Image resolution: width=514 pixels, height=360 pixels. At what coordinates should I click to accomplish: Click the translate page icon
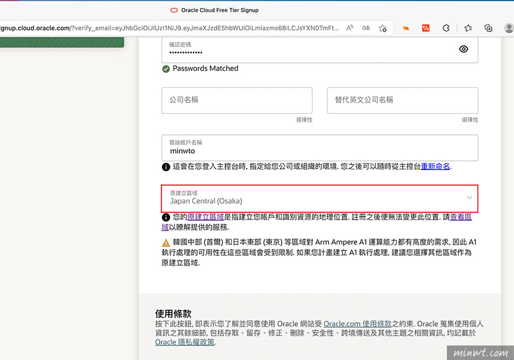pyautogui.click(x=366, y=28)
